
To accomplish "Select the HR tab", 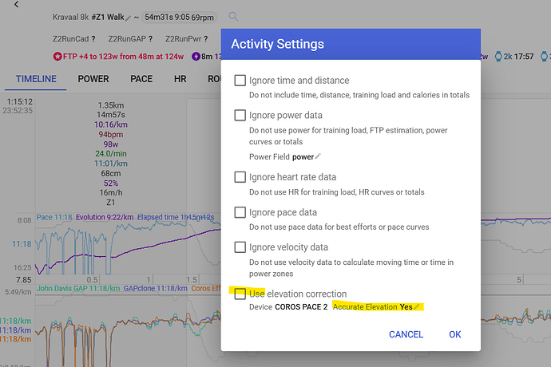I will tap(180, 79).
